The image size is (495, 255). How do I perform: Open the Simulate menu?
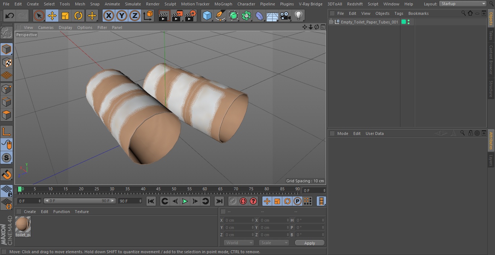pyautogui.click(x=133, y=4)
